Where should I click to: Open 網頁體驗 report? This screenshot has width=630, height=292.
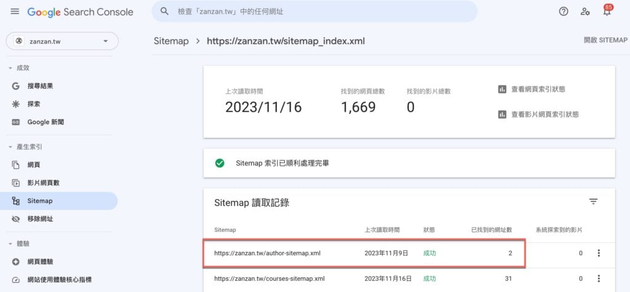(40, 261)
